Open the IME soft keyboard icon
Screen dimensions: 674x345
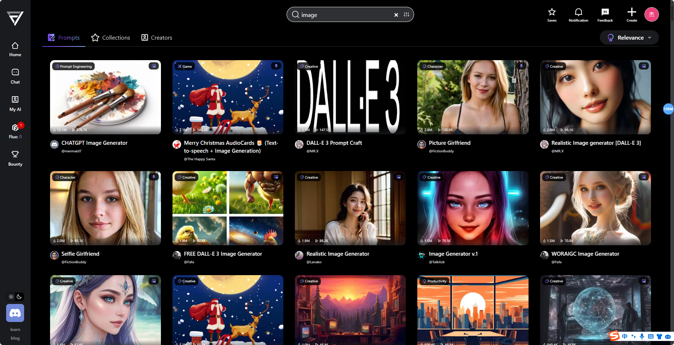pos(651,336)
